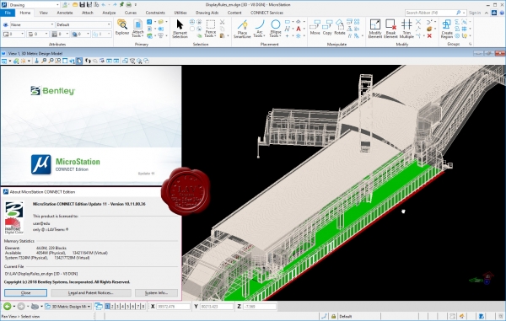Image resolution: width=506 pixels, height=321 pixels.
Task: Open the Explorer tool
Action: pyautogui.click(x=122, y=28)
